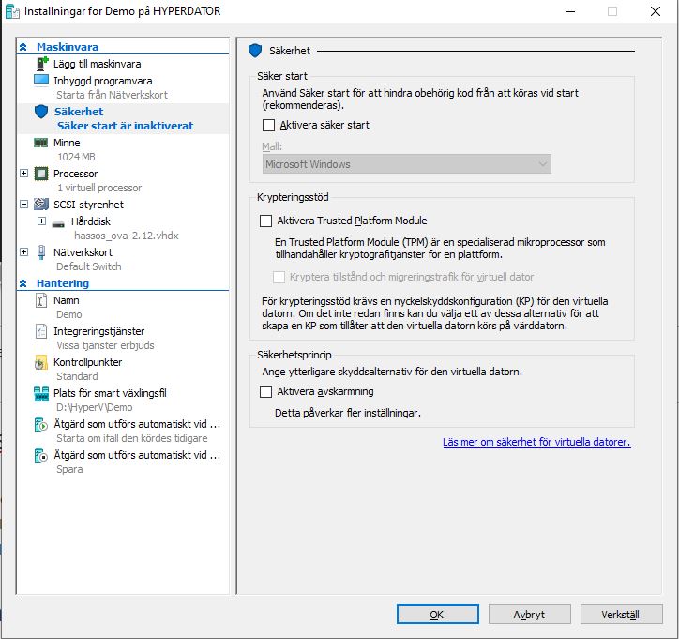Expand the Processor tree node
Screen dimensions: 679x639
tap(23, 174)
